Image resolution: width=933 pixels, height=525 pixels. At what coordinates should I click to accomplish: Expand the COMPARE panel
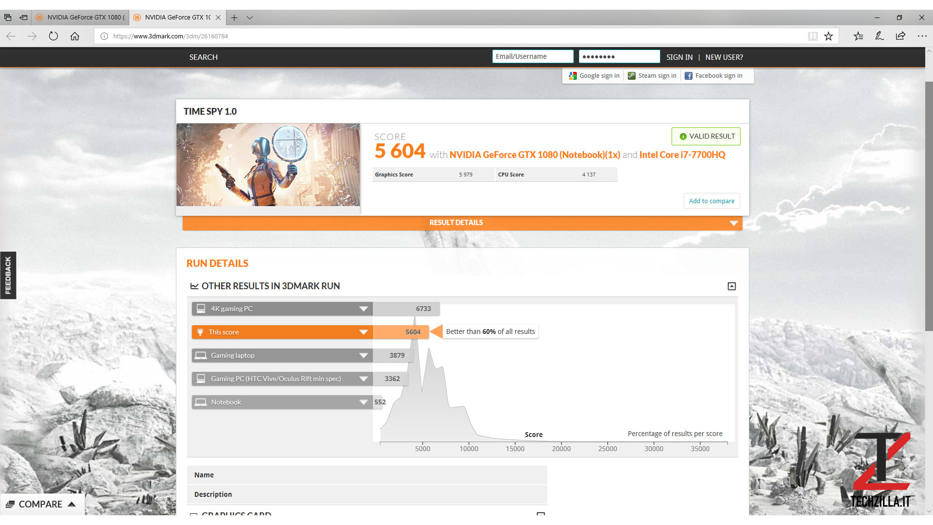[x=42, y=504]
